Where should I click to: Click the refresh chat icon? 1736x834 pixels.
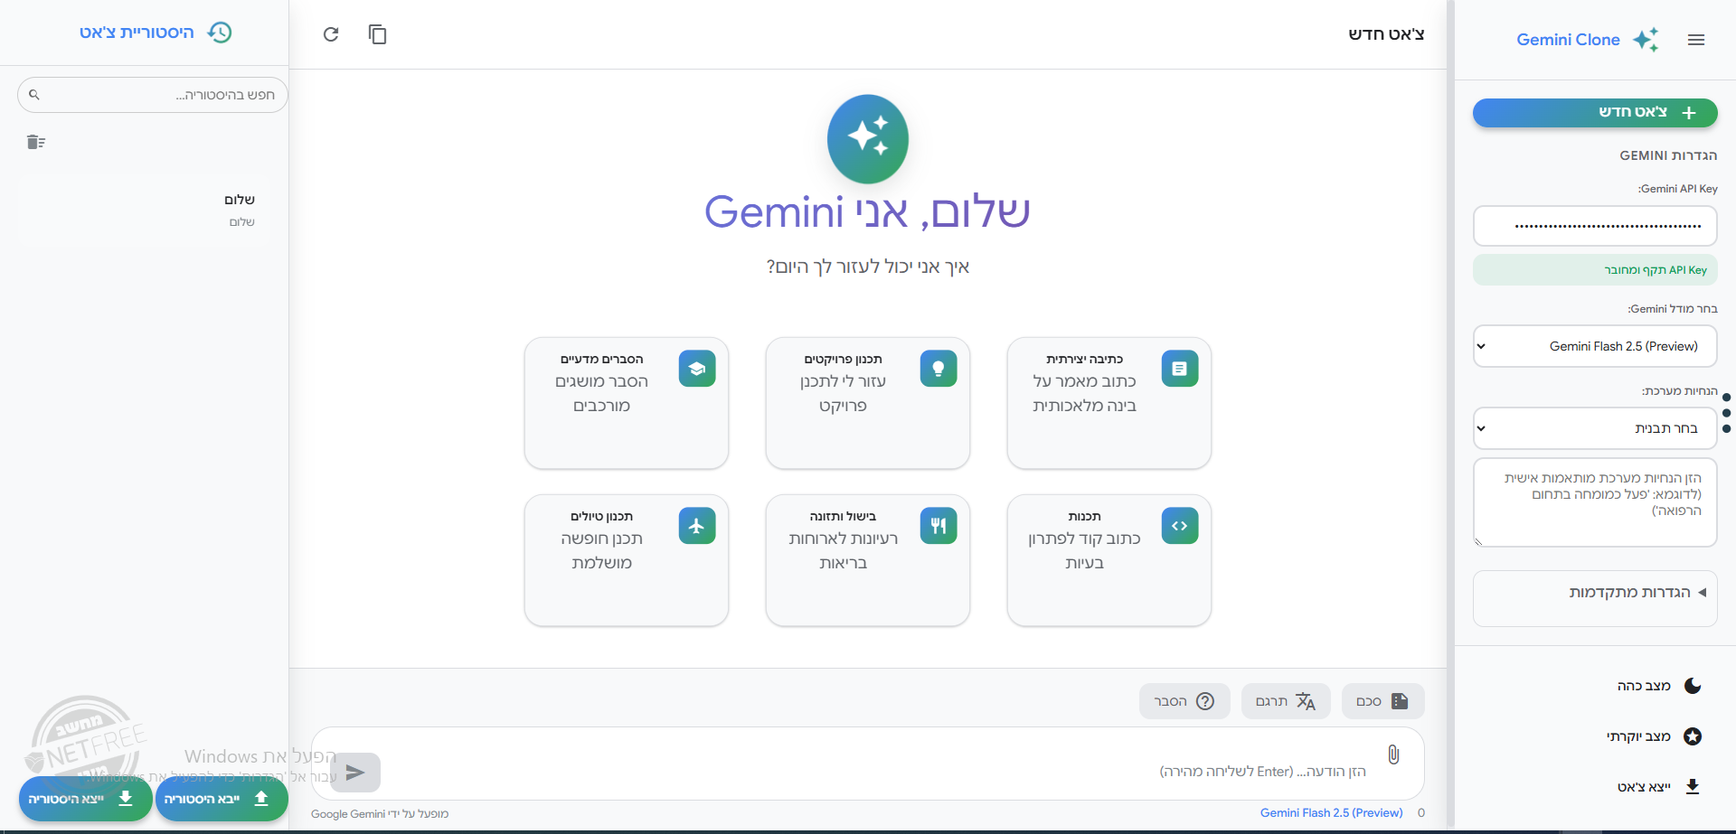[x=331, y=34]
